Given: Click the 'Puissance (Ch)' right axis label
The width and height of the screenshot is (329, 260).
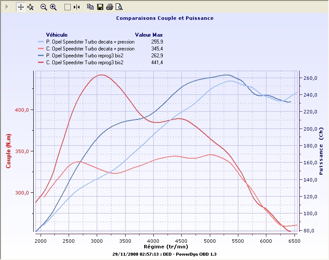Looking at the screenshot, I should pos(321,153).
